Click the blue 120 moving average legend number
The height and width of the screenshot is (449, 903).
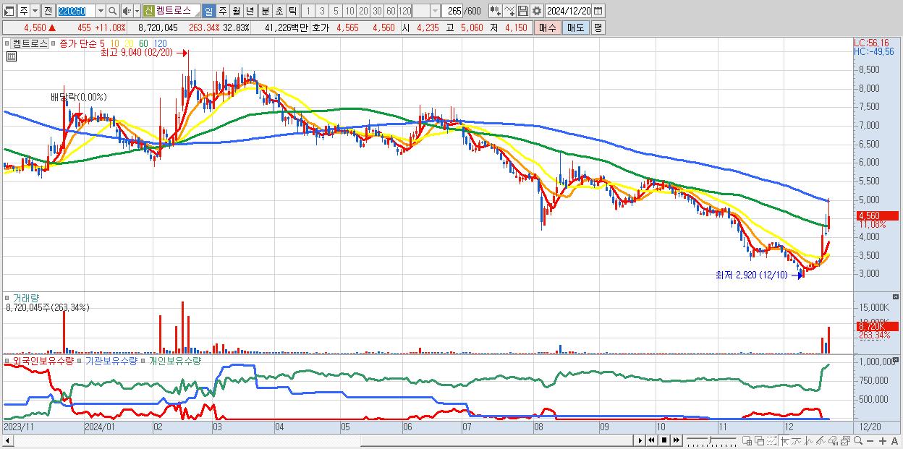click(161, 43)
